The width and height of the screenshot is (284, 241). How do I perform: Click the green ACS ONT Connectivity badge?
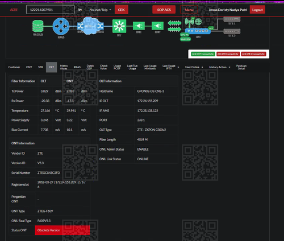(203, 54)
